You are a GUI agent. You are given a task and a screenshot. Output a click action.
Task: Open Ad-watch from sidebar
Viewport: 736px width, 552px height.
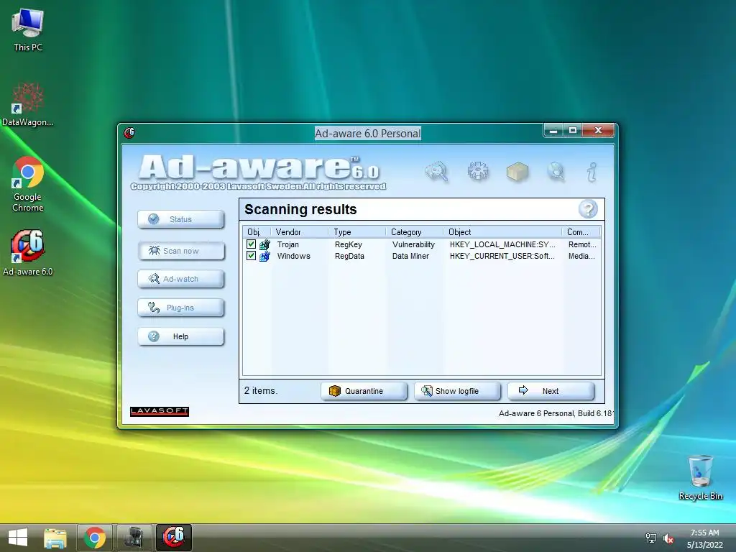180,279
